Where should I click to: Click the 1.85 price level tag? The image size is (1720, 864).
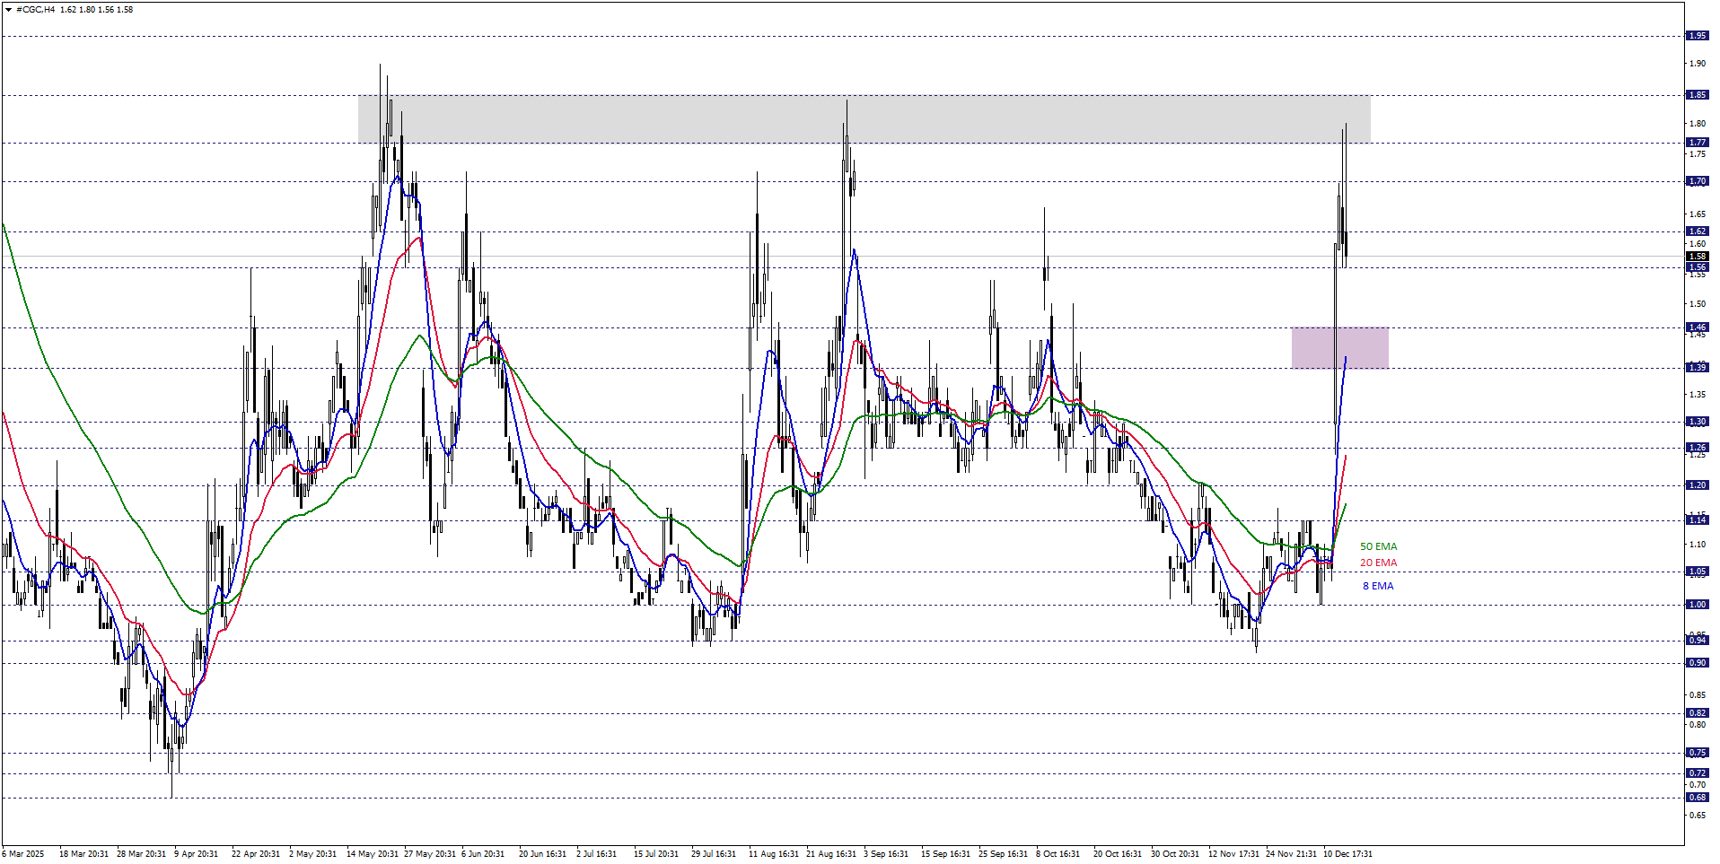tap(1697, 95)
